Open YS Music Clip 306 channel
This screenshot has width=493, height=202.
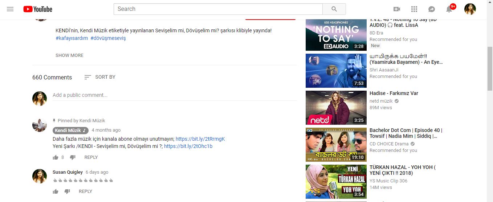[x=388, y=181]
